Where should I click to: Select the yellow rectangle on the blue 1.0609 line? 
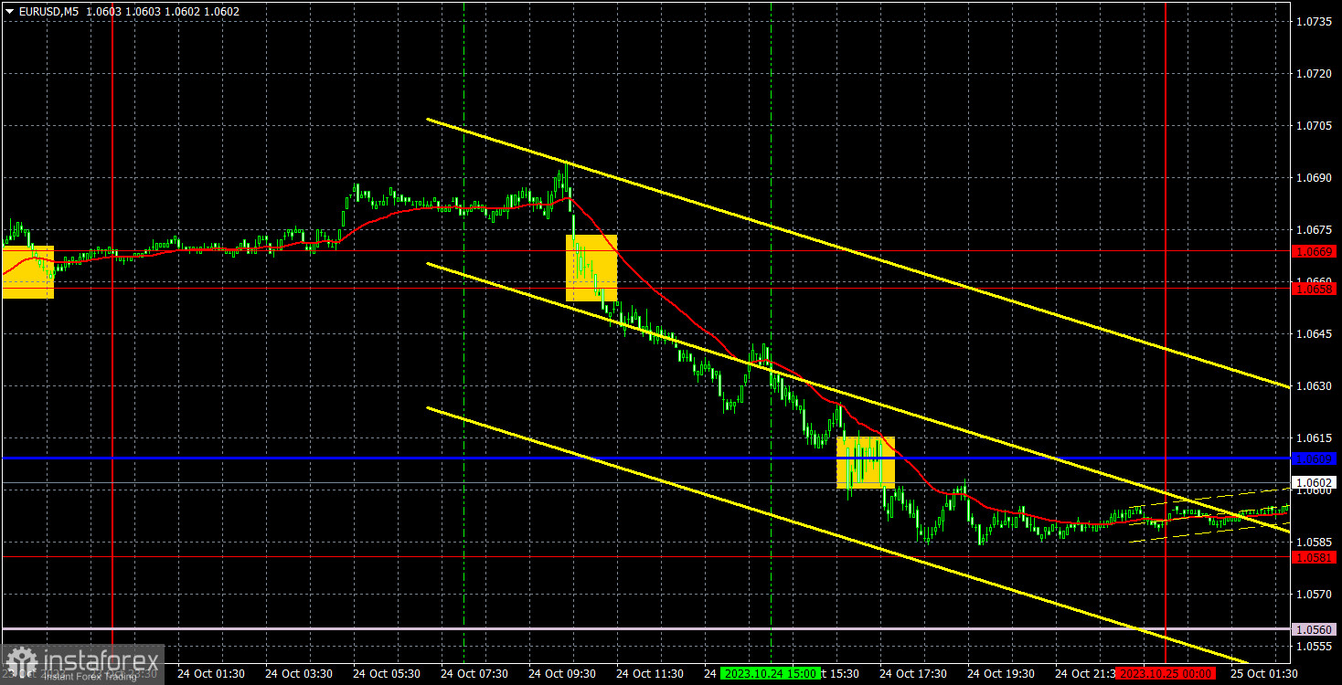pos(866,462)
